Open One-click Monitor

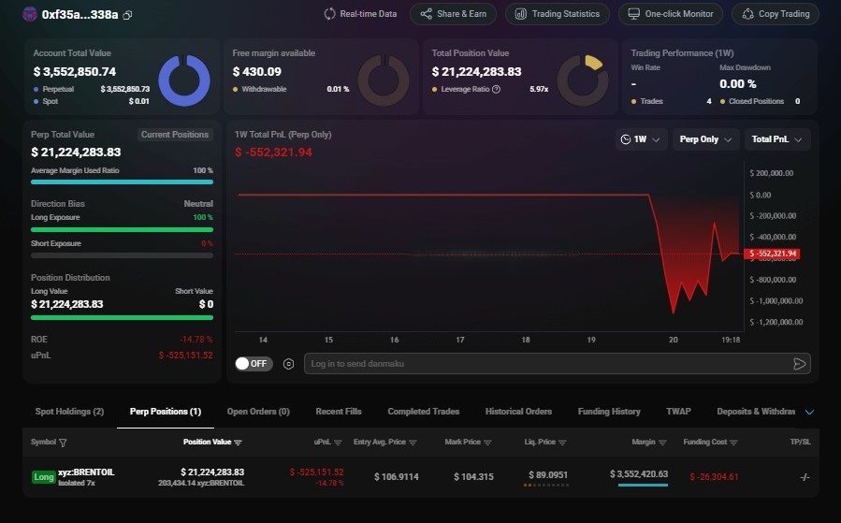[x=671, y=14]
